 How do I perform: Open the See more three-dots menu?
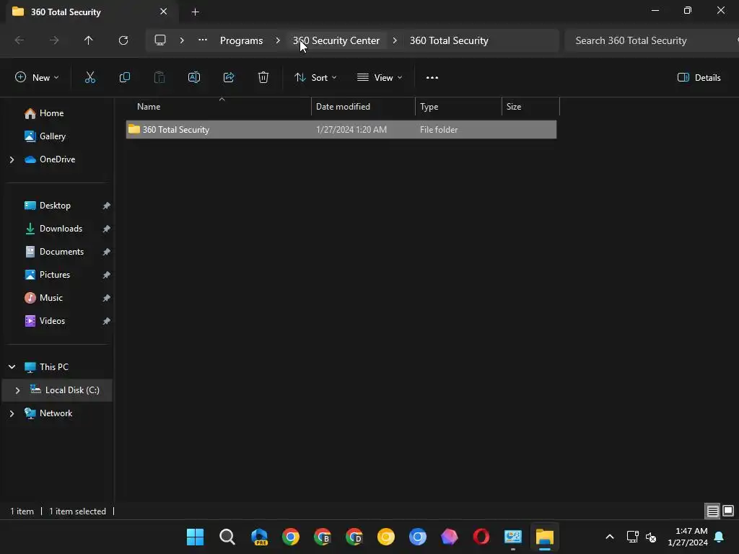click(432, 78)
